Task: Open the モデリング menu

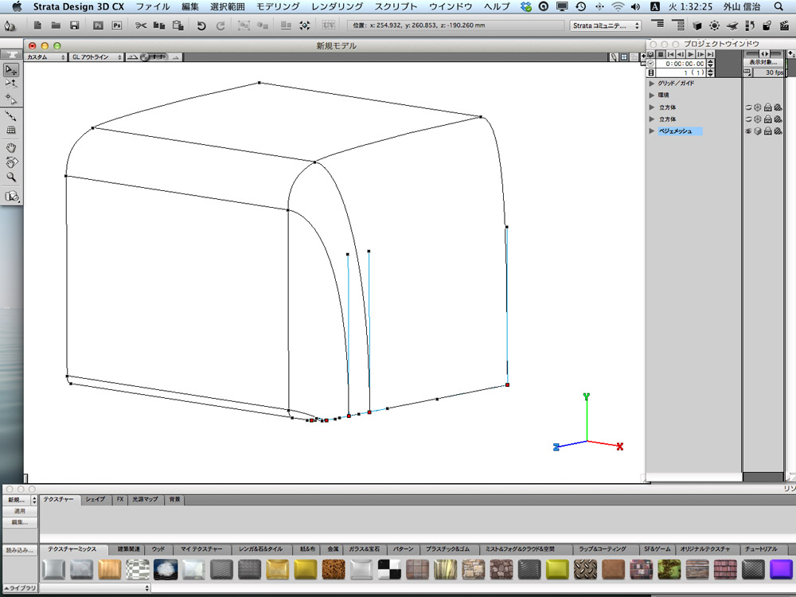Action: coord(278,6)
